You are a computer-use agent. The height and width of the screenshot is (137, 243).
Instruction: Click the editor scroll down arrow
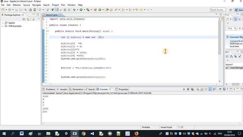pyautogui.click(x=219, y=81)
